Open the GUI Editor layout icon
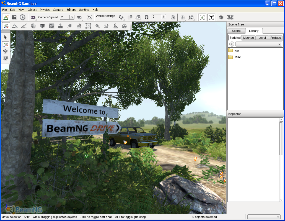Screen dimensions: 285x221 coord(14,17)
